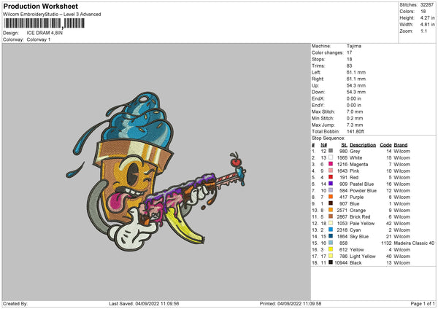Image resolution: width=438 pixels, height=309 pixels.
Task: Select the Pink thread color swatch
Action: (x=331, y=171)
